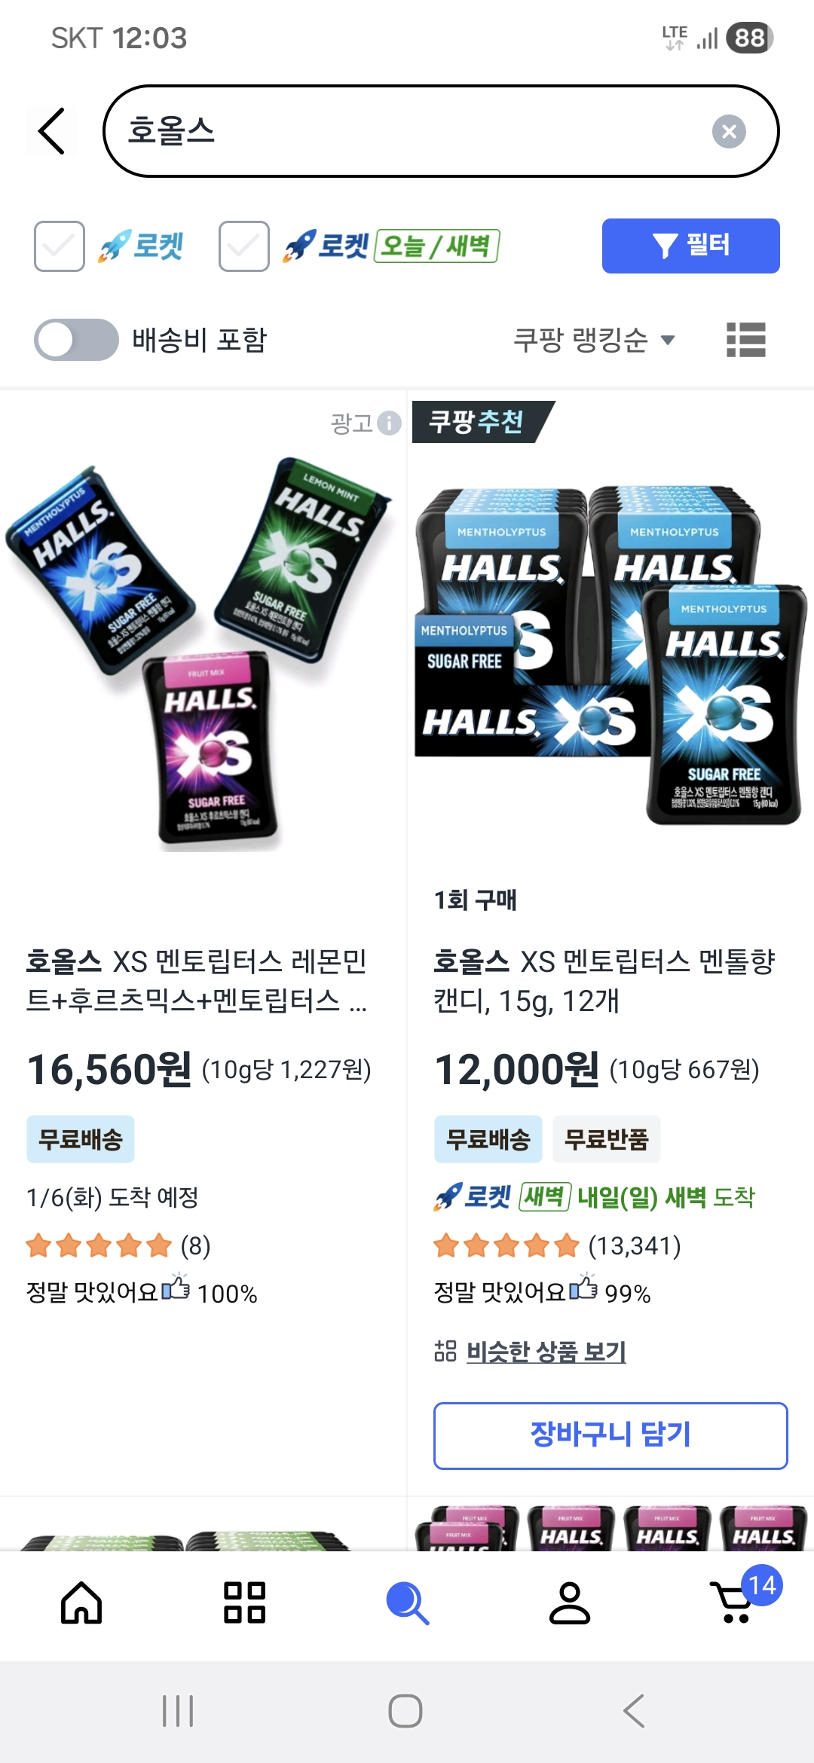The width and height of the screenshot is (814, 1763).
Task: Open the home tab in the bottom bar
Action: point(81,1603)
